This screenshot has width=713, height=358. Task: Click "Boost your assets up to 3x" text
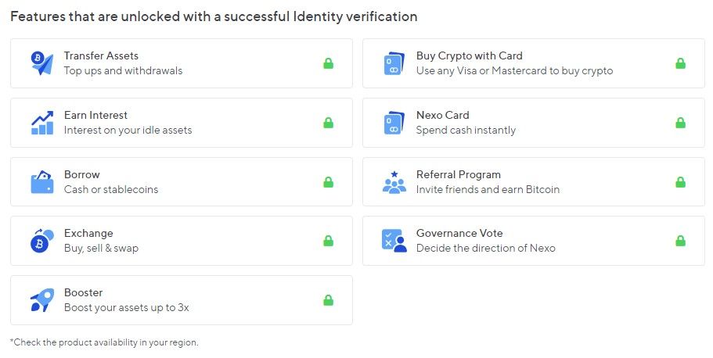pos(126,307)
